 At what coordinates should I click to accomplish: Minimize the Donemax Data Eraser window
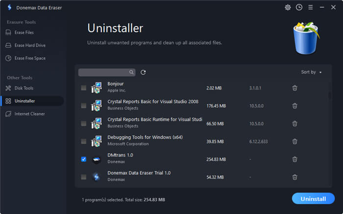click(x=322, y=7)
